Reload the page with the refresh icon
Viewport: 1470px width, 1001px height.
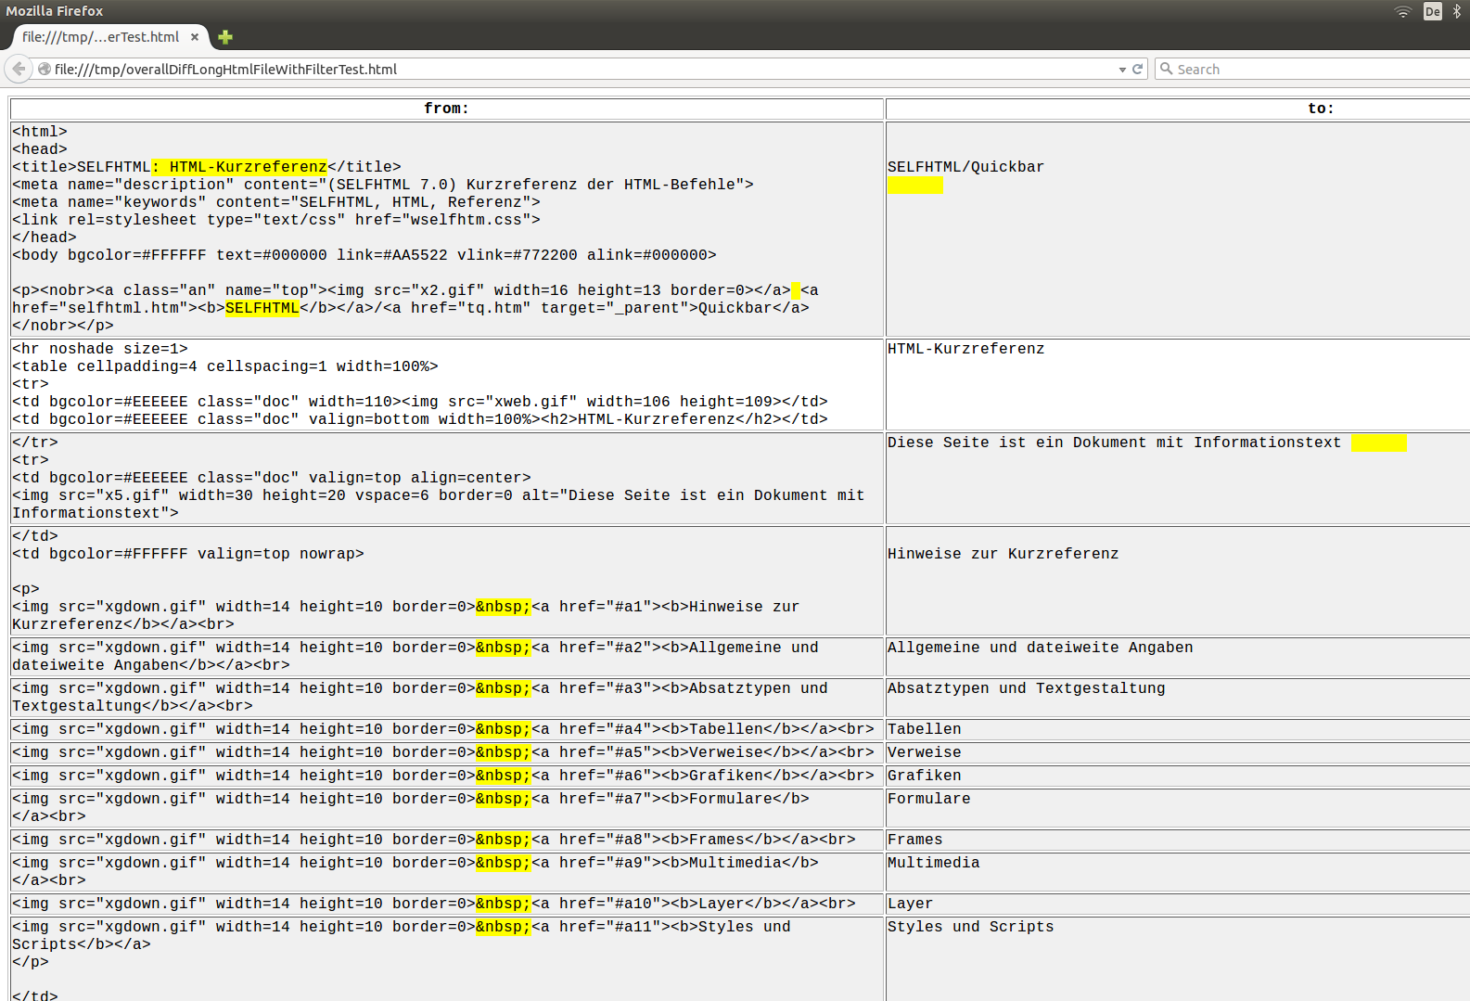point(1138,69)
